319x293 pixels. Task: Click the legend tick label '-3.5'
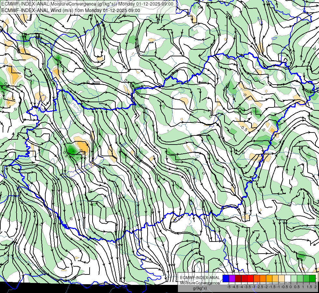point(248,287)
